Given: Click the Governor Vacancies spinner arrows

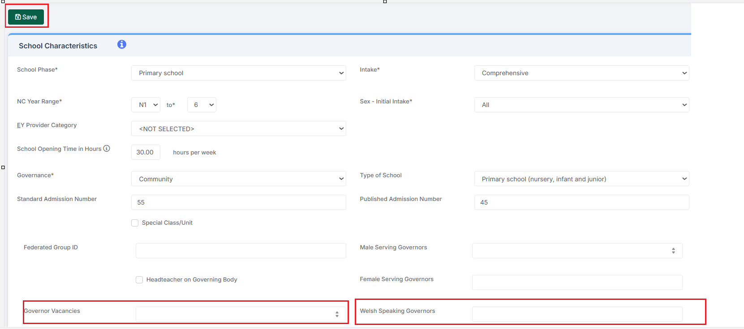Looking at the screenshot, I should pos(337,314).
